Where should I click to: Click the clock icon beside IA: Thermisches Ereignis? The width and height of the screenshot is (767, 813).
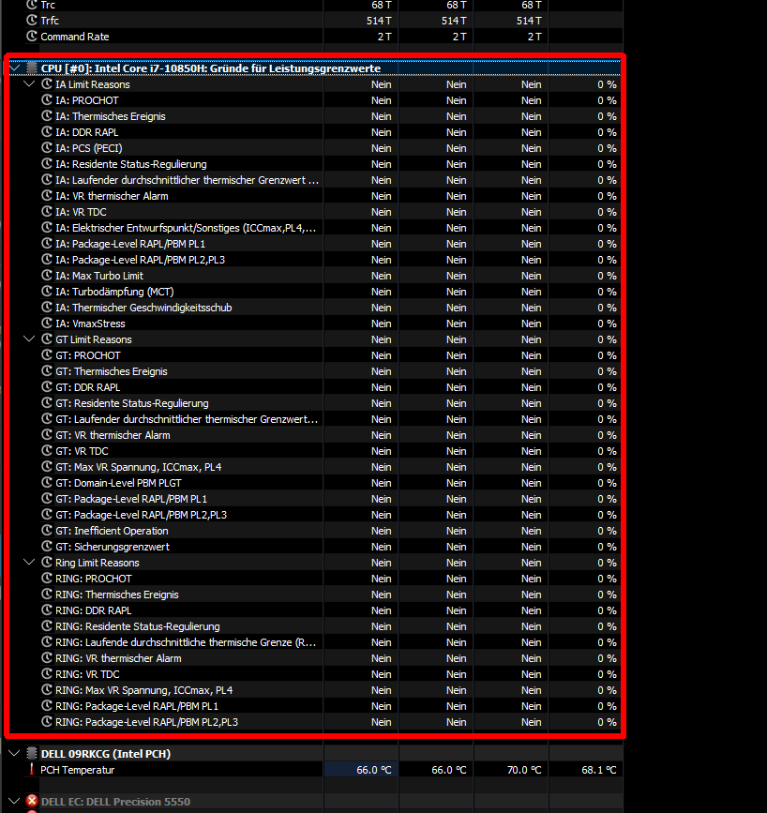click(x=47, y=115)
